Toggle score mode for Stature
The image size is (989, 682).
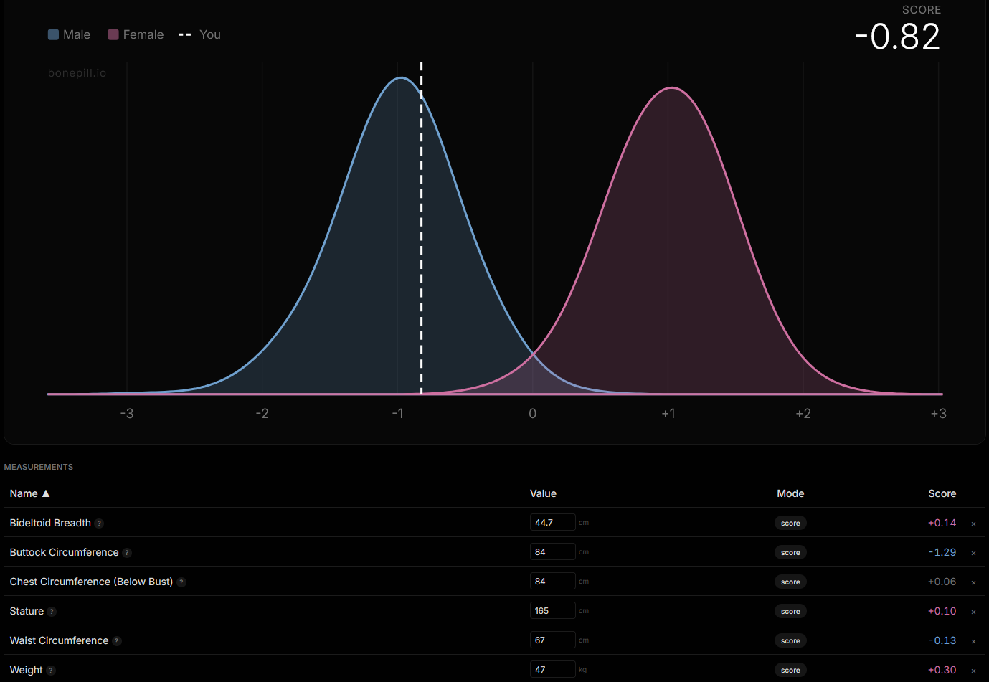(790, 611)
